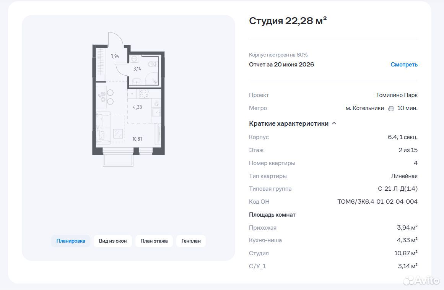The height and width of the screenshot is (290, 444).
Task: Show the Генплан tab
Action: tap(191, 241)
